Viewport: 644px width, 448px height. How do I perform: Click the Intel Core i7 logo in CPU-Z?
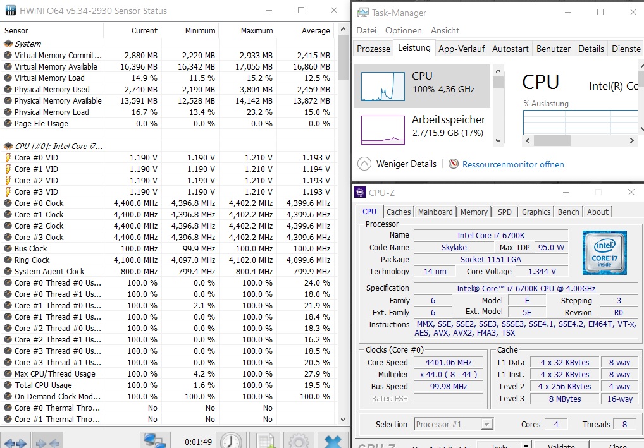click(x=605, y=252)
